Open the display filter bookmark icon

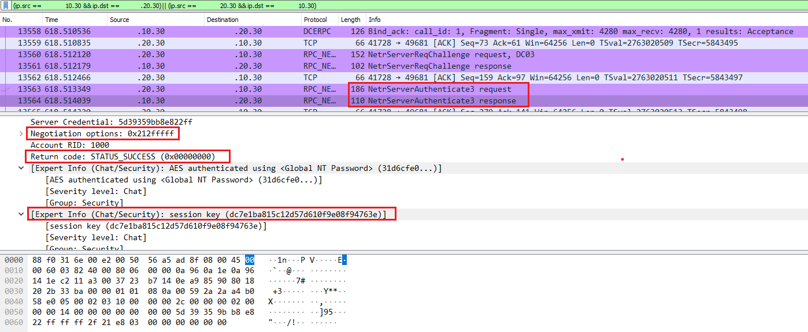(x=6, y=5)
